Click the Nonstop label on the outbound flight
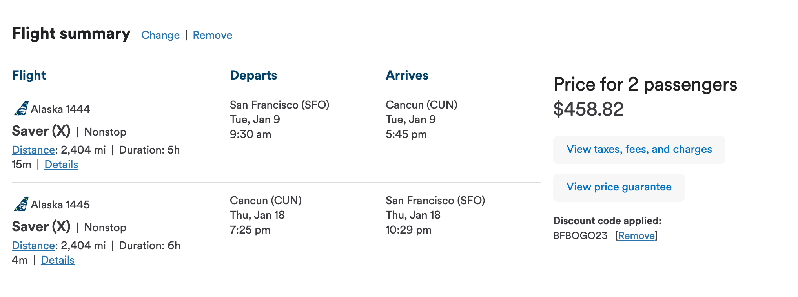Viewport: 798px width, 297px height. [x=105, y=132]
